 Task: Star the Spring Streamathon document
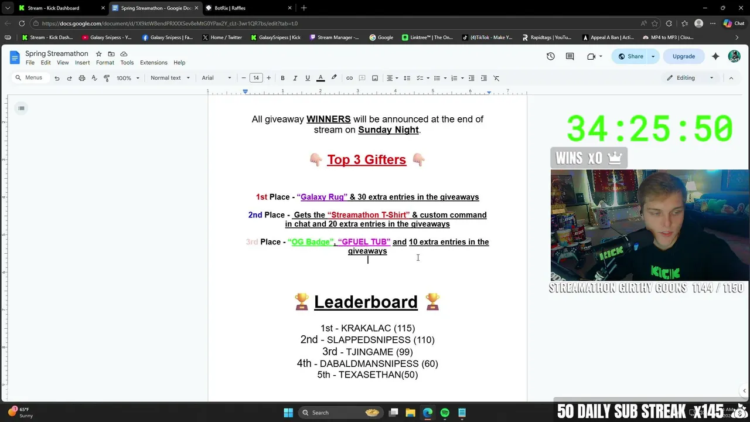click(x=98, y=54)
